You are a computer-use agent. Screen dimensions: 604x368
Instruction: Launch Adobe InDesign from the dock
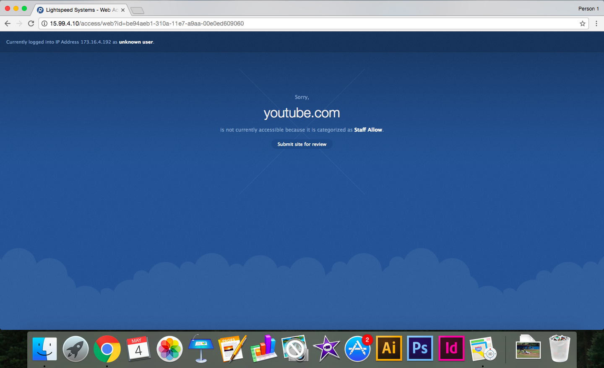tap(451, 348)
